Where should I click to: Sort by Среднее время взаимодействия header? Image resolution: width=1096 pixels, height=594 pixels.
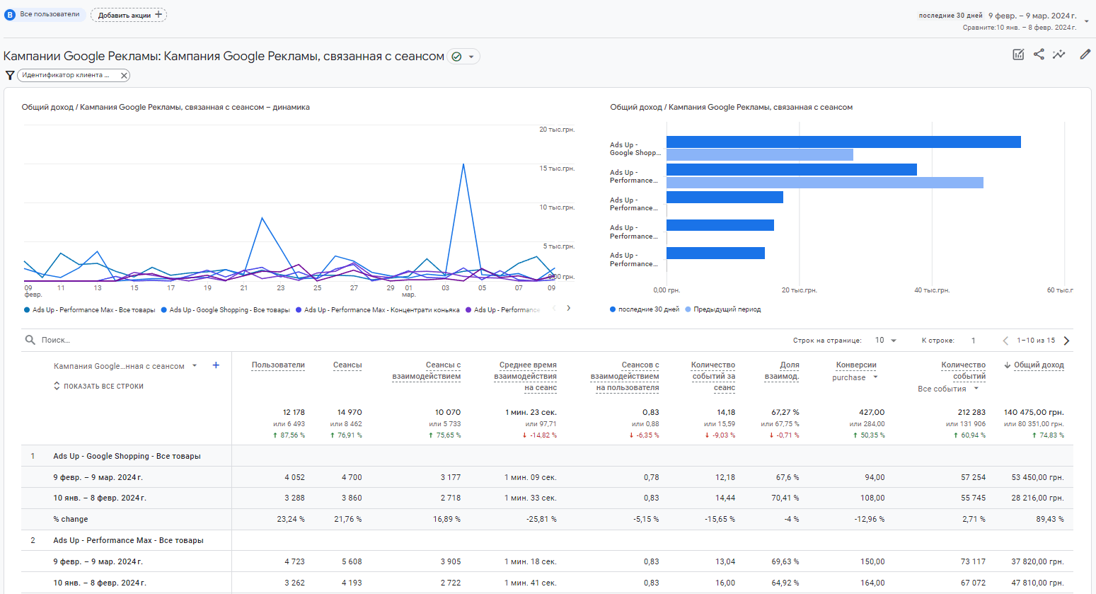526,376
